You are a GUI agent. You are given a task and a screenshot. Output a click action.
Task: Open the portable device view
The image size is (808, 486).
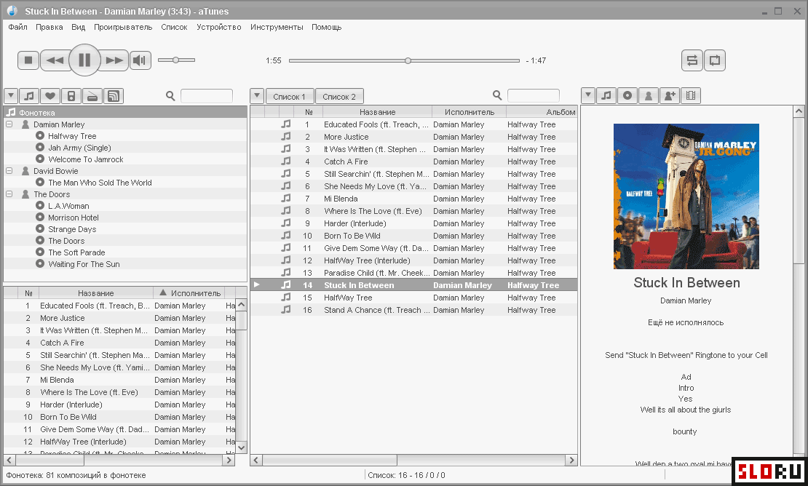(71, 96)
